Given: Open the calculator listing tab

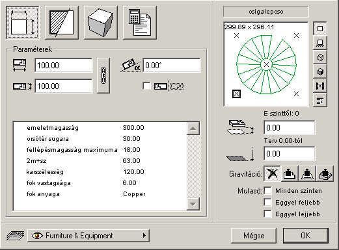Looking at the screenshot, I should pos(140,23).
